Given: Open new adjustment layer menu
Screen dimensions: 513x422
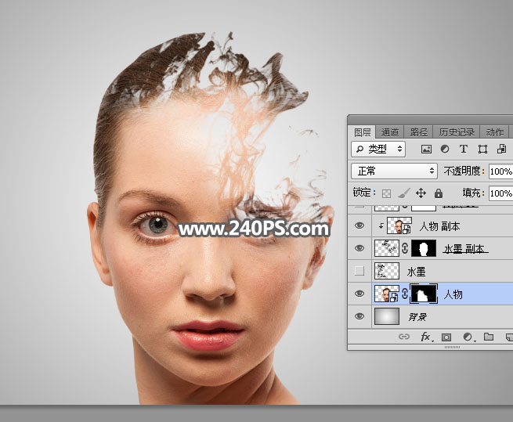Looking at the screenshot, I should [468, 337].
